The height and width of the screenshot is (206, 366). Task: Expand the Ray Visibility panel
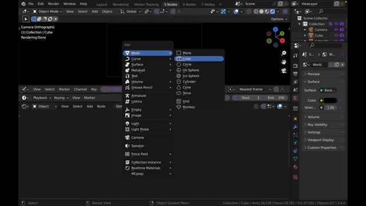point(324,125)
